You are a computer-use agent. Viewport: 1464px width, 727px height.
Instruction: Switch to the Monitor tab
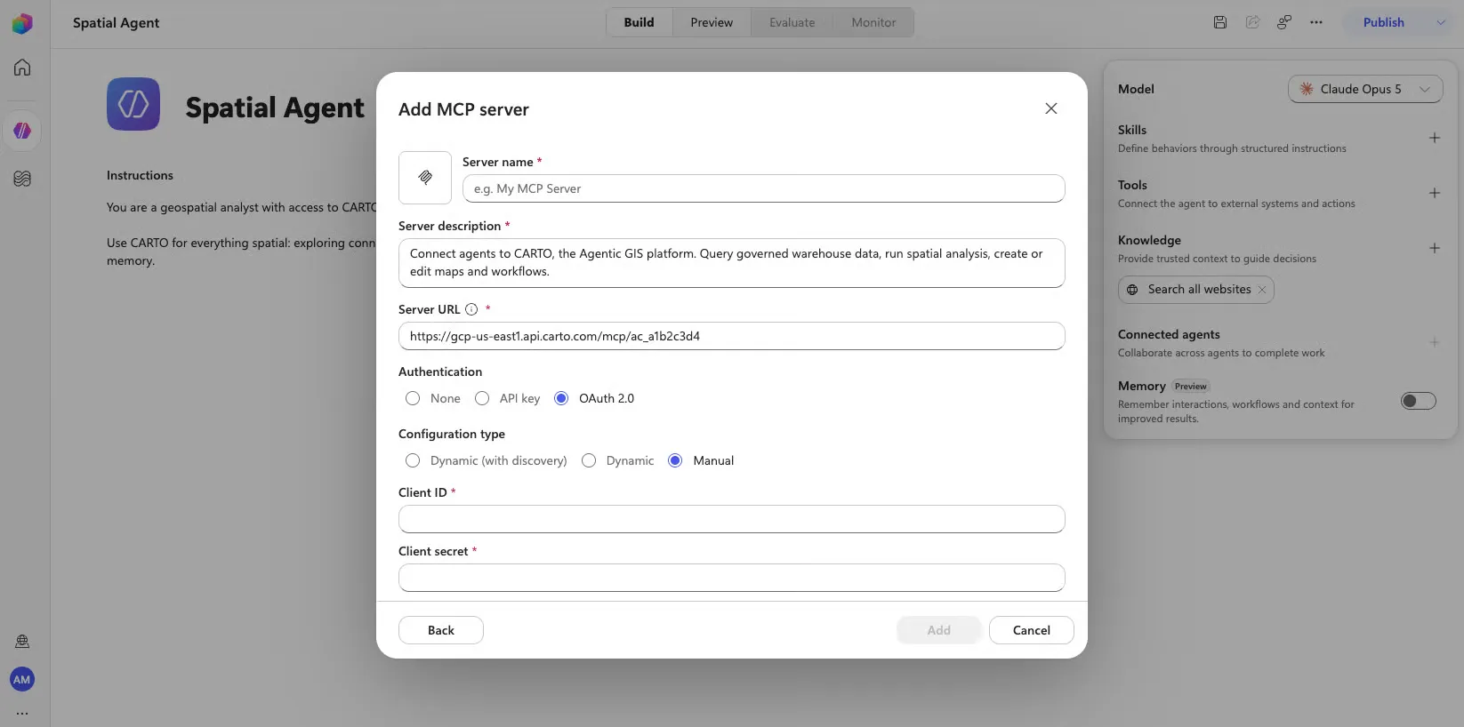(873, 22)
